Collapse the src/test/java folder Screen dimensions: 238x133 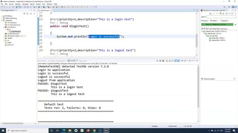coord(4,27)
